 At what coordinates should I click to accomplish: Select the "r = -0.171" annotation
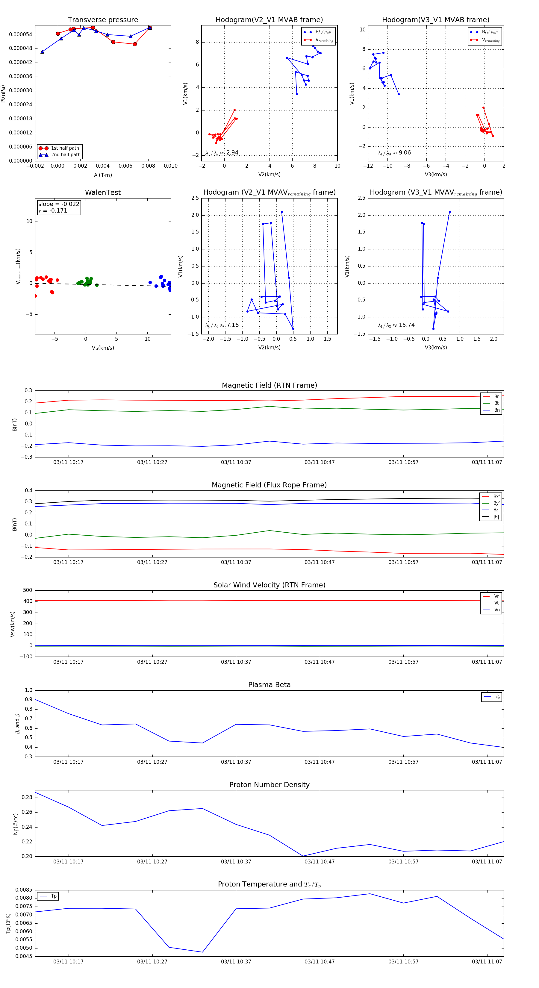[x=53, y=210]
